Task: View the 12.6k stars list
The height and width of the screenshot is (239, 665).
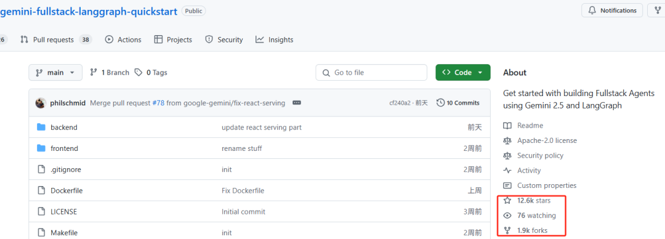Action: coord(533,200)
